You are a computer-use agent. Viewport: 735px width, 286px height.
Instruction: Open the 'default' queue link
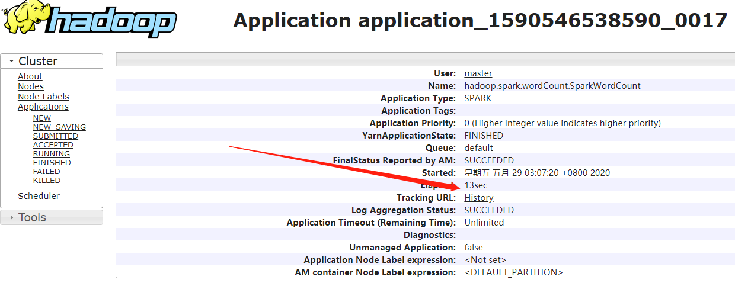tap(479, 148)
